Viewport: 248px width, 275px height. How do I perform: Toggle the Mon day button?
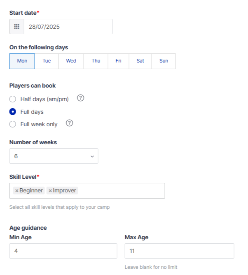click(22, 61)
